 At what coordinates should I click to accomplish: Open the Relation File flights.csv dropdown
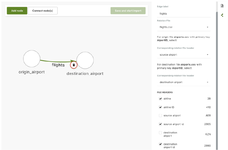tap(184, 27)
